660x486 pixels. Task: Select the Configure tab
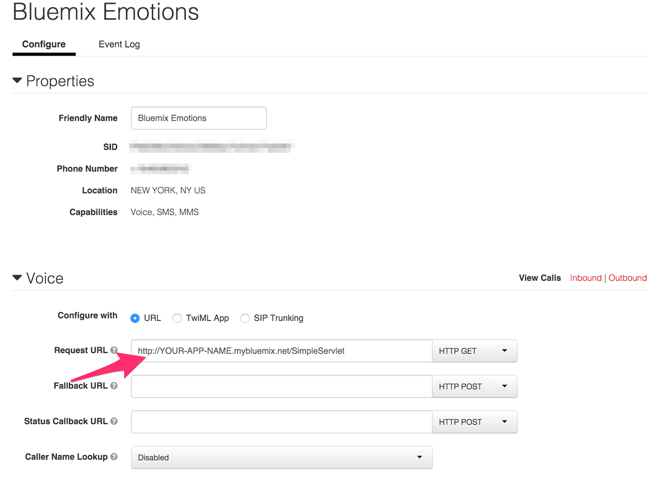44,44
